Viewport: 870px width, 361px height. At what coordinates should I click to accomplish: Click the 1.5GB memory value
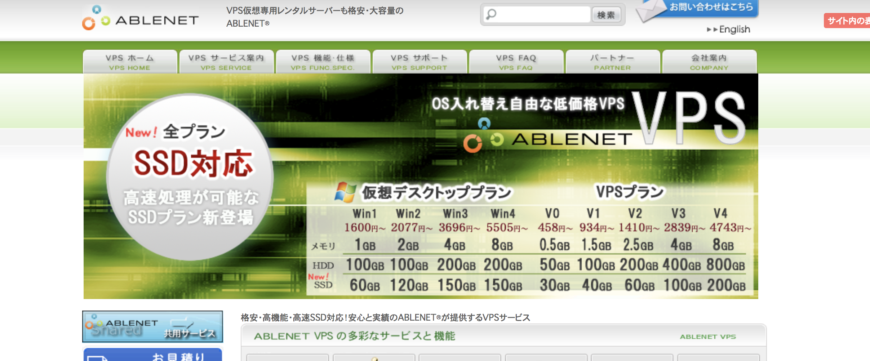[x=596, y=245]
